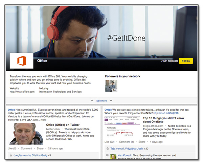Open Office (Office) on Twitter title
This screenshot has height=164, width=203.
[63, 125]
